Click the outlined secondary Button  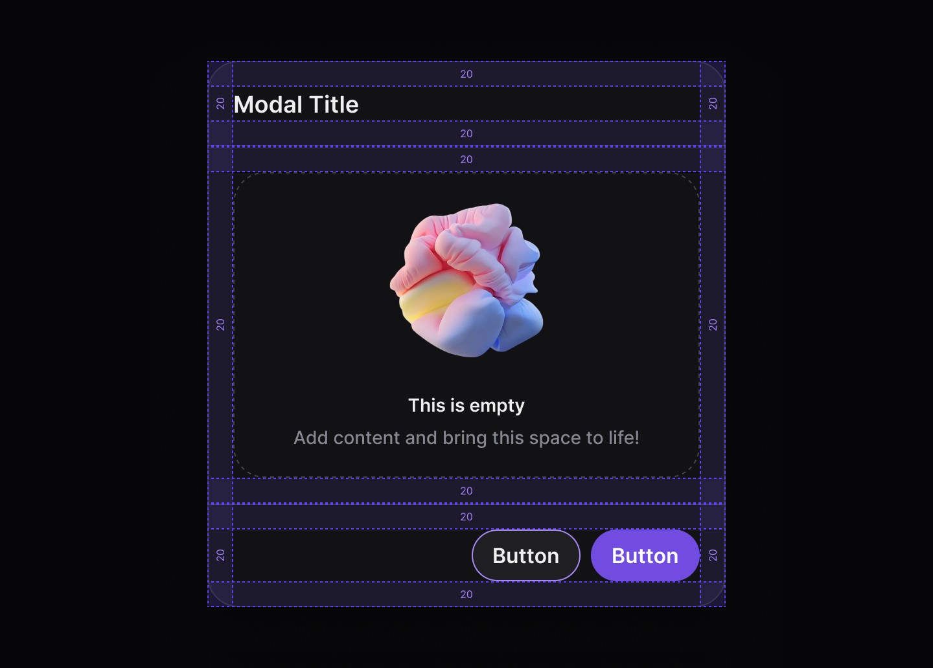click(526, 555)
